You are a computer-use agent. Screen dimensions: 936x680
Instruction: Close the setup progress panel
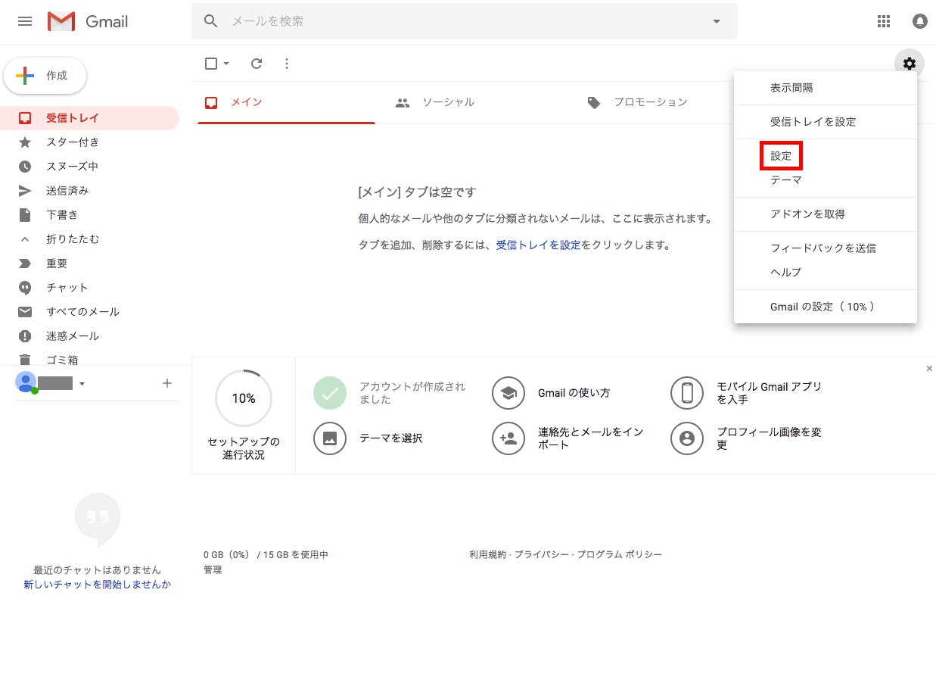coord(929,369)
